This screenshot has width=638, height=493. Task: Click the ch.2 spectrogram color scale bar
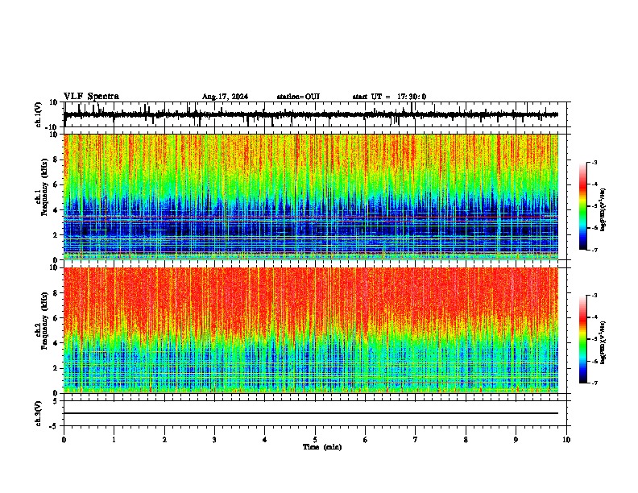(583, 339)
